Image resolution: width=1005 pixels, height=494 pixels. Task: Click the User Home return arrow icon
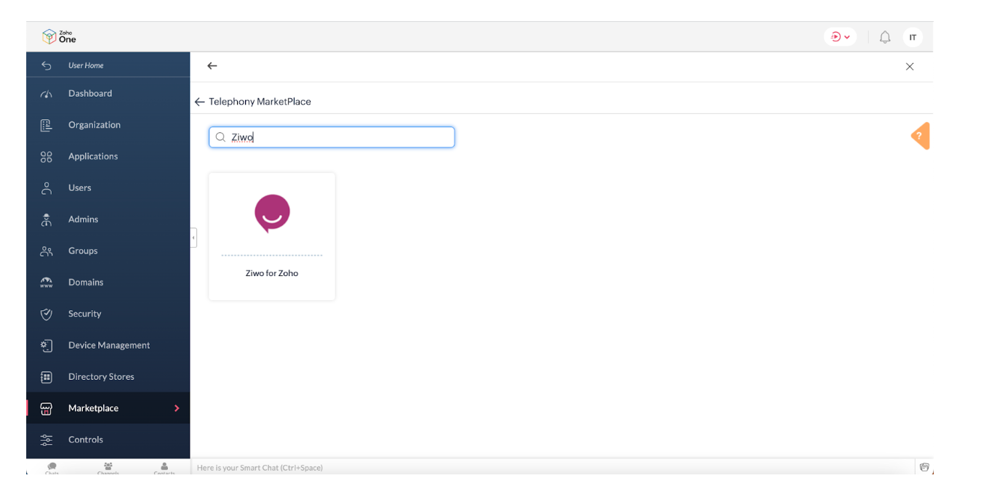pos(47,65)
